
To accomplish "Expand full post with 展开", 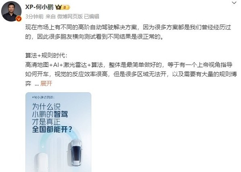I will [46, 84].
